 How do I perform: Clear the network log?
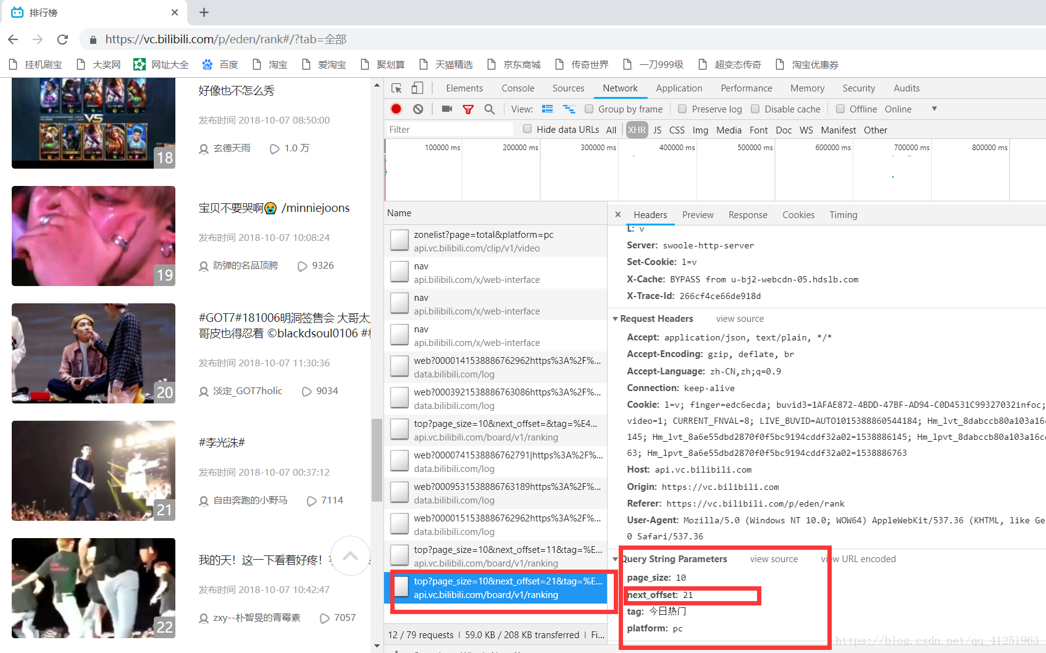pos(418,109)
